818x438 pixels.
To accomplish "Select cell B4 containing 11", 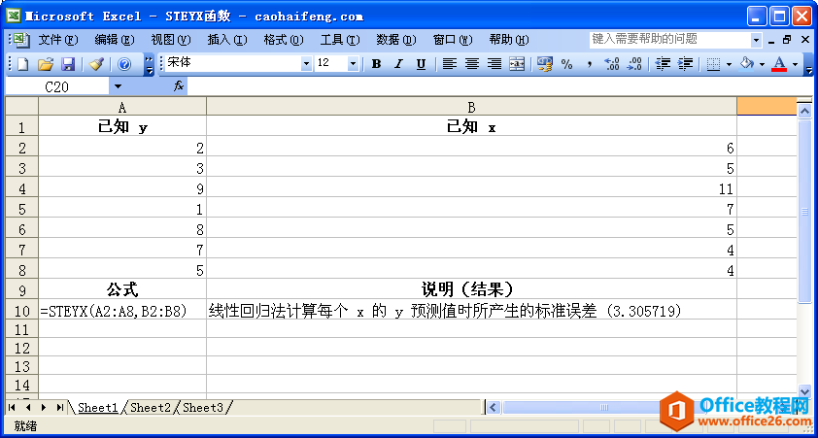I will tap(471, 188).
